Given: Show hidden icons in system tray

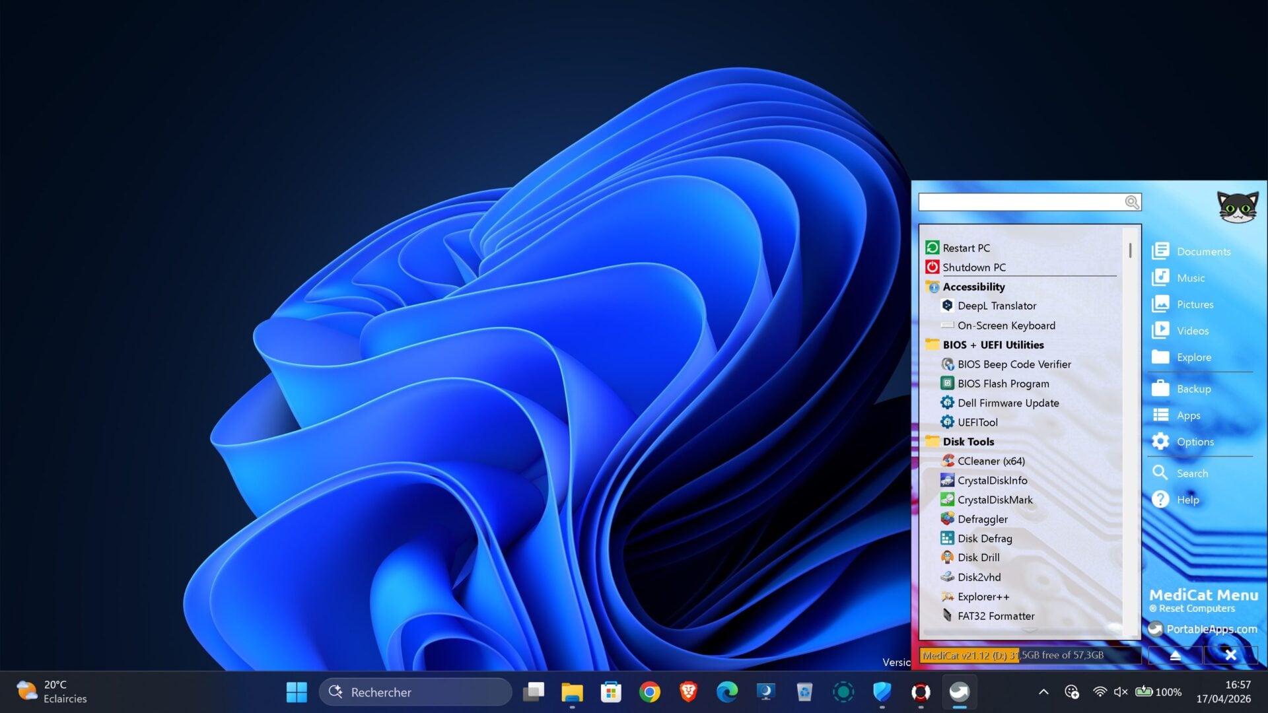Looking at the screenshot, I should (1043, 692).
